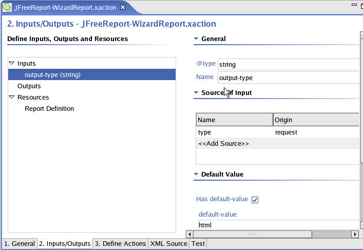Select the Resources tree label

[x=33, y=97]
